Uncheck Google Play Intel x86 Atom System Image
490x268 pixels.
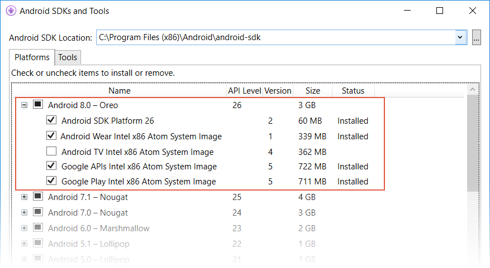[x=51, y=181]
